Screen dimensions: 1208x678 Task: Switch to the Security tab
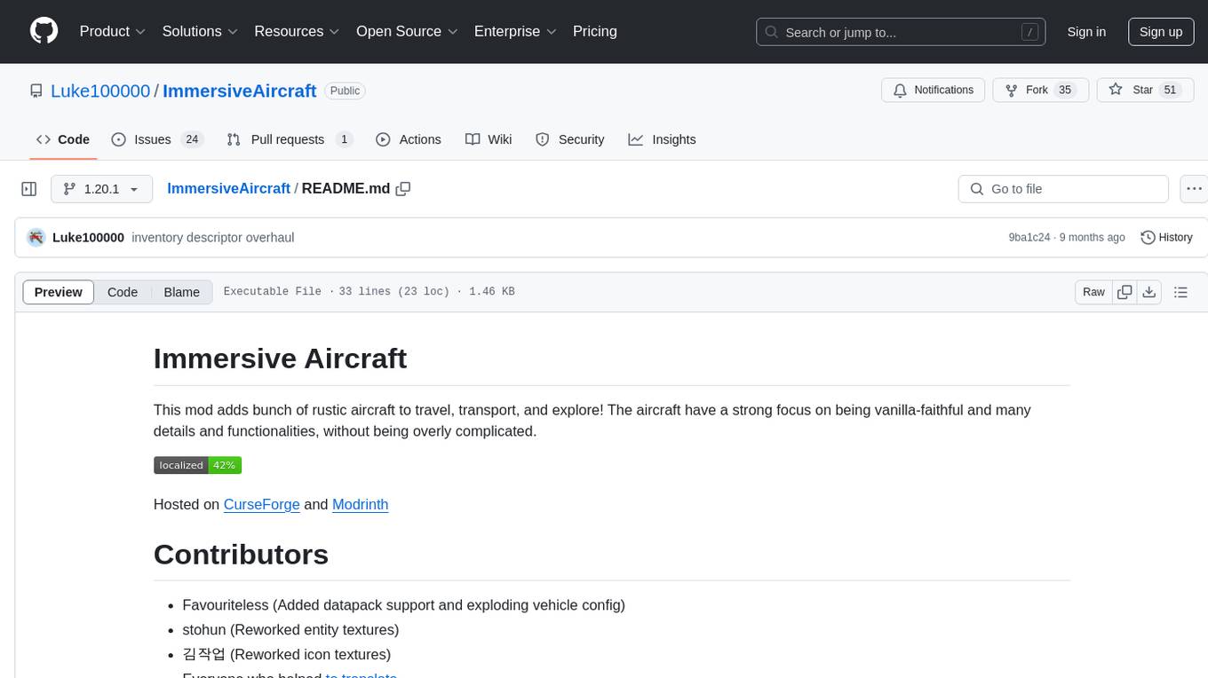click(x=570, y=139)
